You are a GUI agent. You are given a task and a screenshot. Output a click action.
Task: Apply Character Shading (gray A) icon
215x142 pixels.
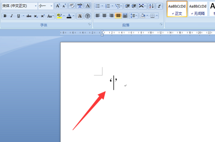[80, 16]
